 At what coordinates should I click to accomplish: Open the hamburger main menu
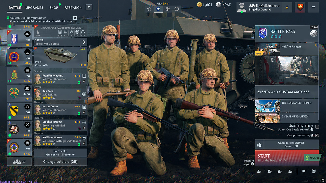pyautogui.click(x=313, y=7)
